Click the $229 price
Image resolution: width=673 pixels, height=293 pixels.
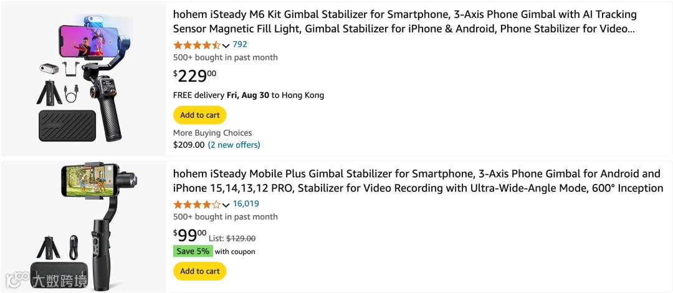click(194, 76)
